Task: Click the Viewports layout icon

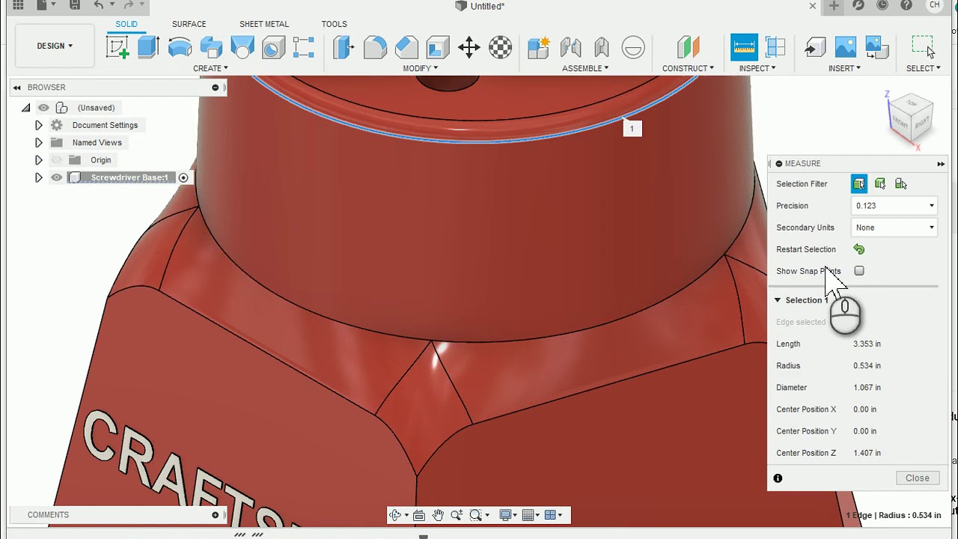Action: [551, 515]
